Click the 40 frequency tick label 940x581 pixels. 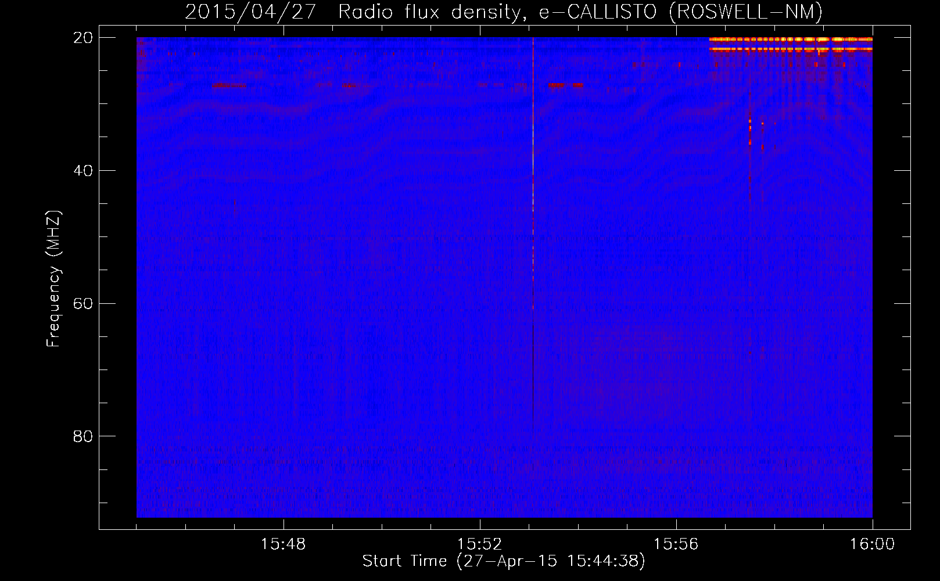click(x=83, y=171)
